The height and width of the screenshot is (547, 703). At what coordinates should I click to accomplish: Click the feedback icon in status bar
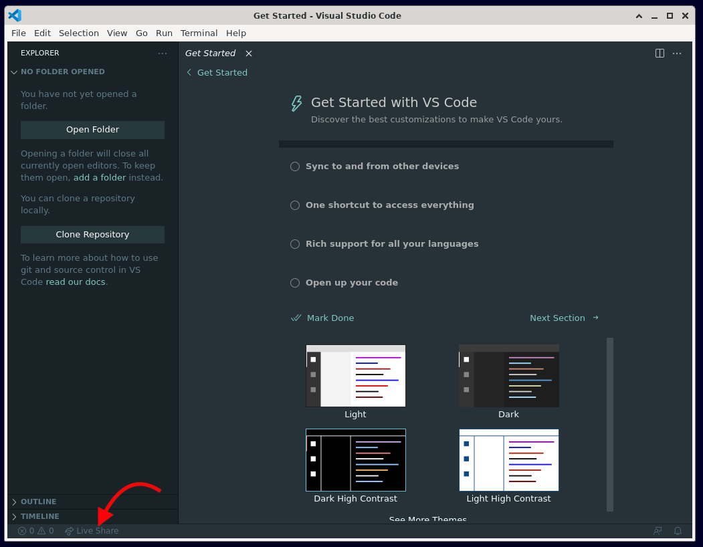pyautogui.click(x=658, y=531)
